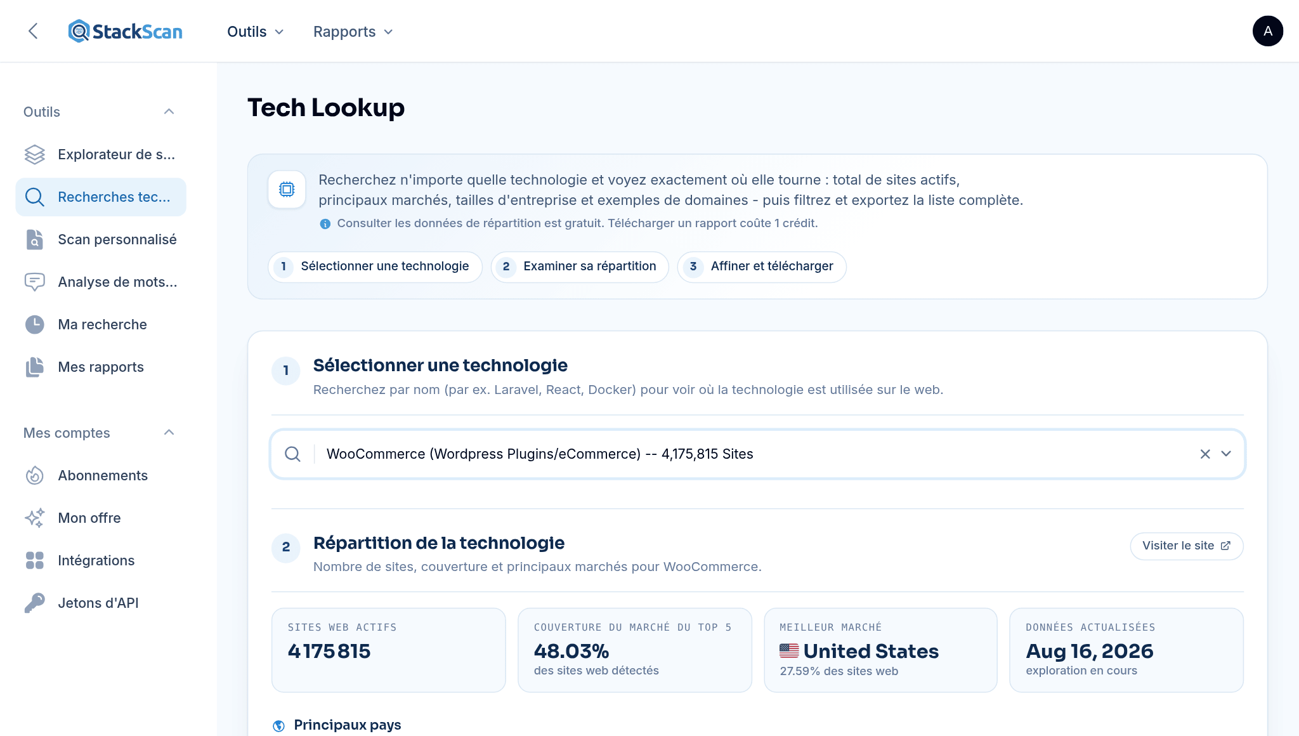Click the WooCommerce technology search field

[757, 454]
